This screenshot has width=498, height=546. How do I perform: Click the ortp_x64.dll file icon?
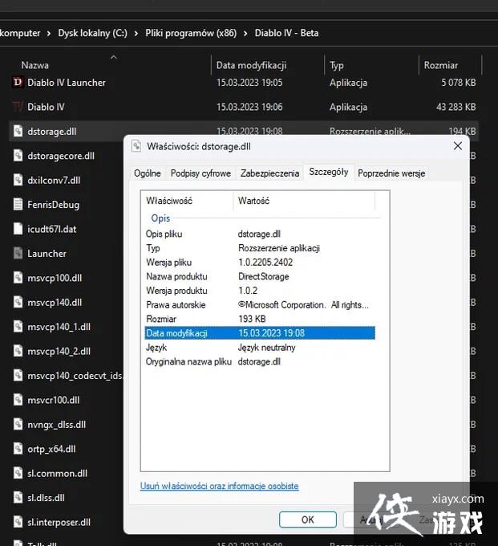coord(18,449)
